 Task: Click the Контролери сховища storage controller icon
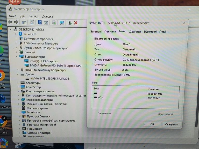tap(23, 91)
